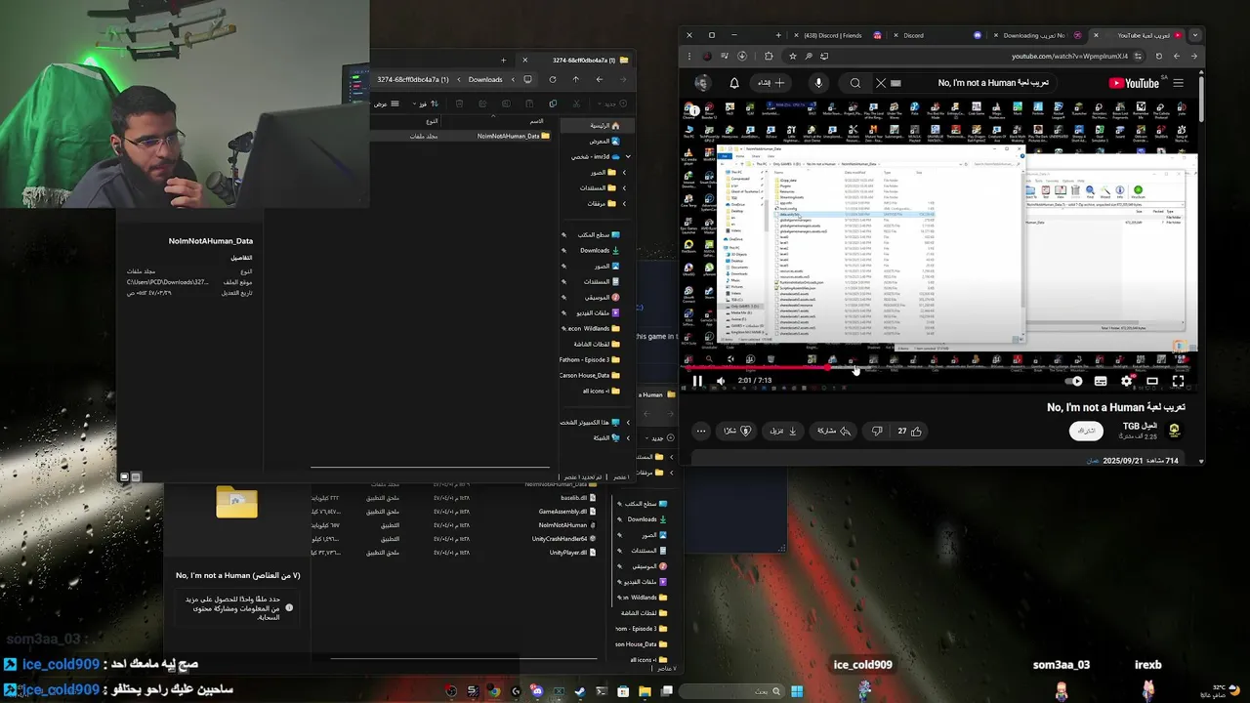The width and height of the screenshot is (1250, 703).
Task: Dislike the YouTube video
Action: pos(877,431)
